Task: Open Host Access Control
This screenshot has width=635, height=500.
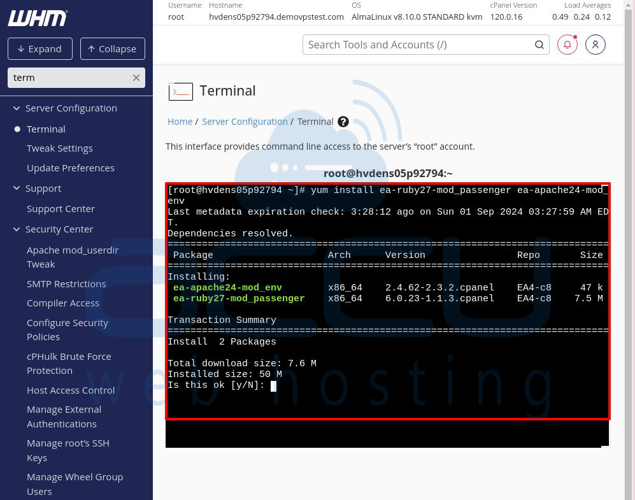Action: [71, 390]
